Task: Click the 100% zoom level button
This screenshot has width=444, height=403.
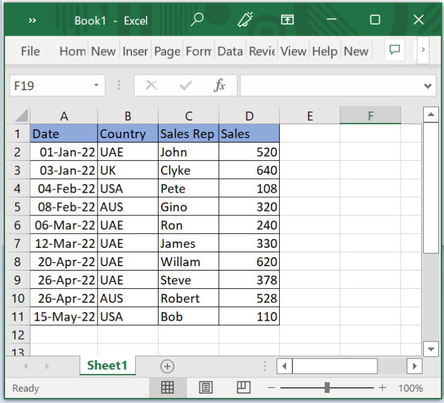Action: tap(411, 388)
